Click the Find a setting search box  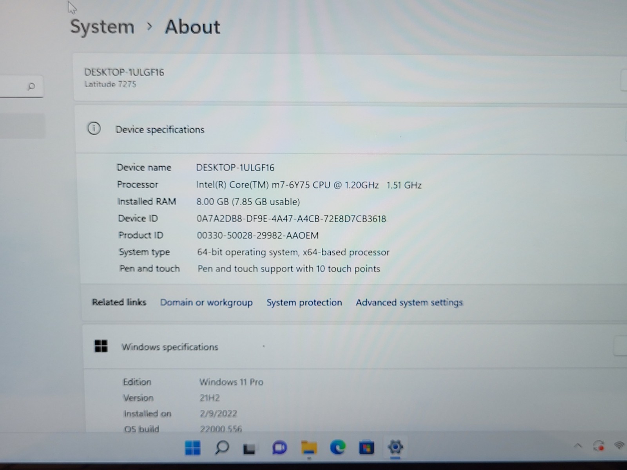(22, 86)
